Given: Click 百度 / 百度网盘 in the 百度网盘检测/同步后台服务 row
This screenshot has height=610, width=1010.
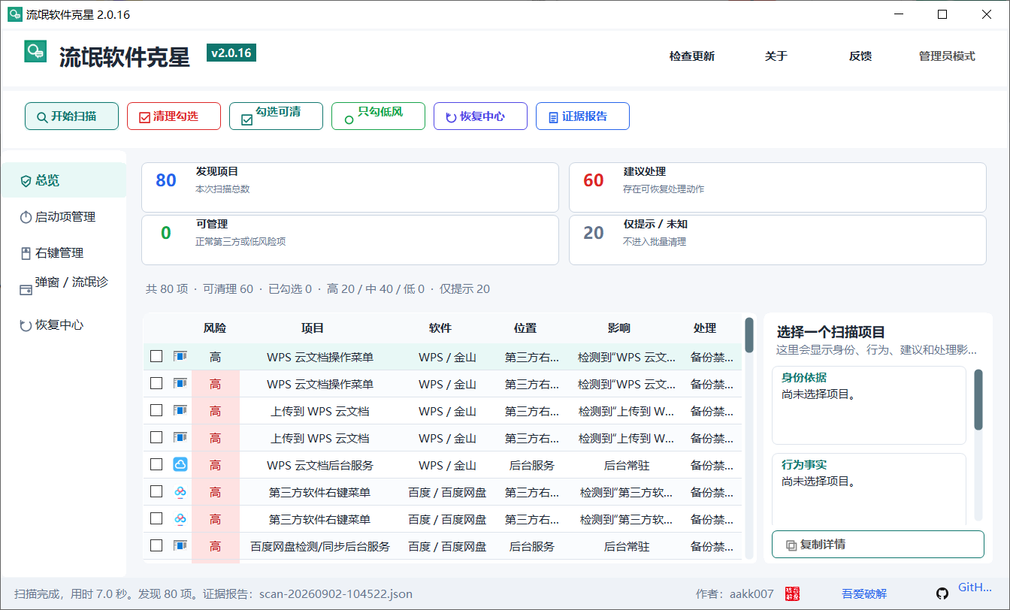Looking at the screenshot, I should (x=447, y=546).
